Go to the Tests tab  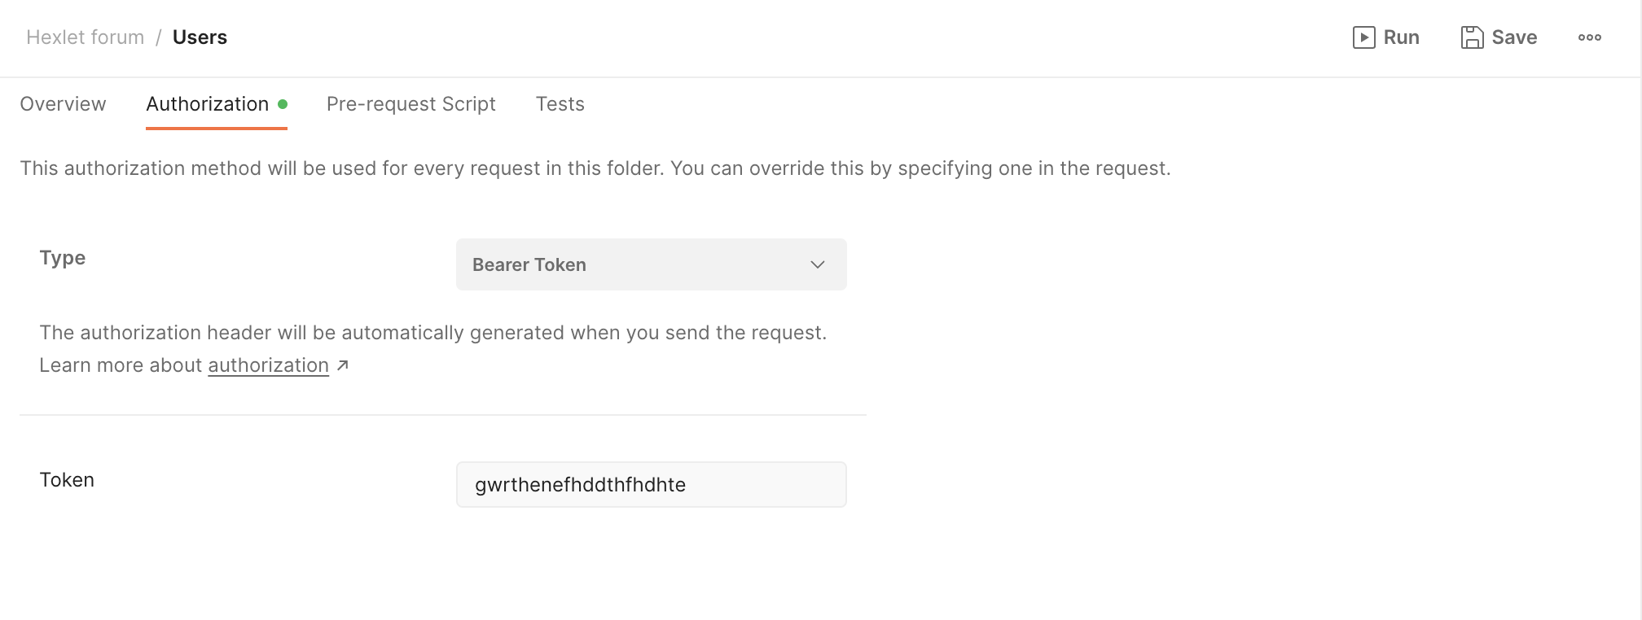tap(560, 104)
